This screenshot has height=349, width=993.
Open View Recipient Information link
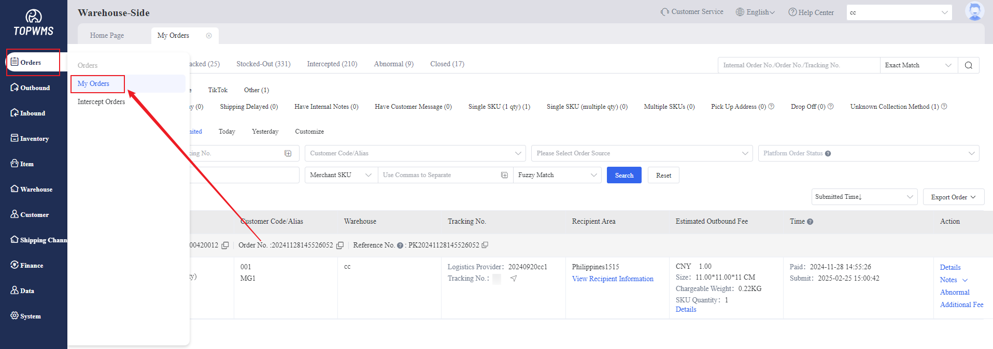pyautogui.click(x=613, y=279)
